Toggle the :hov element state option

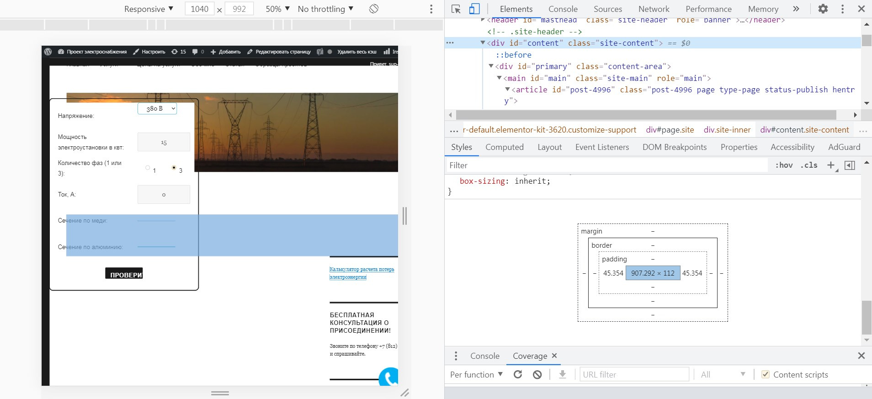[784, 165]
